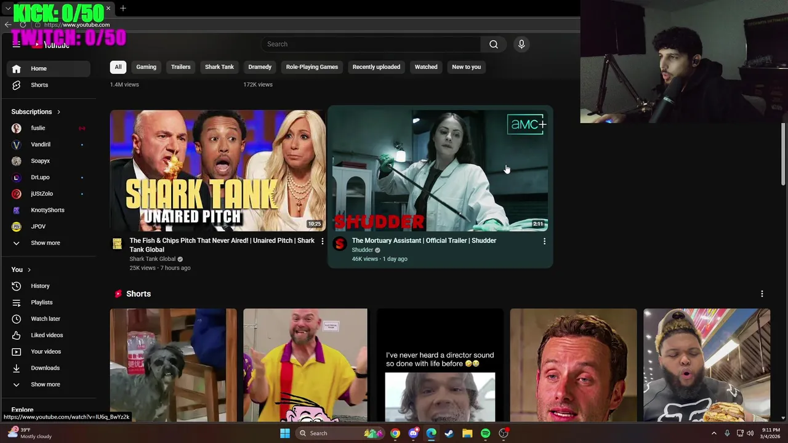Click the Windows Start button
The image size is (788, 443).
pyautogui.click(x=285, y=433)
